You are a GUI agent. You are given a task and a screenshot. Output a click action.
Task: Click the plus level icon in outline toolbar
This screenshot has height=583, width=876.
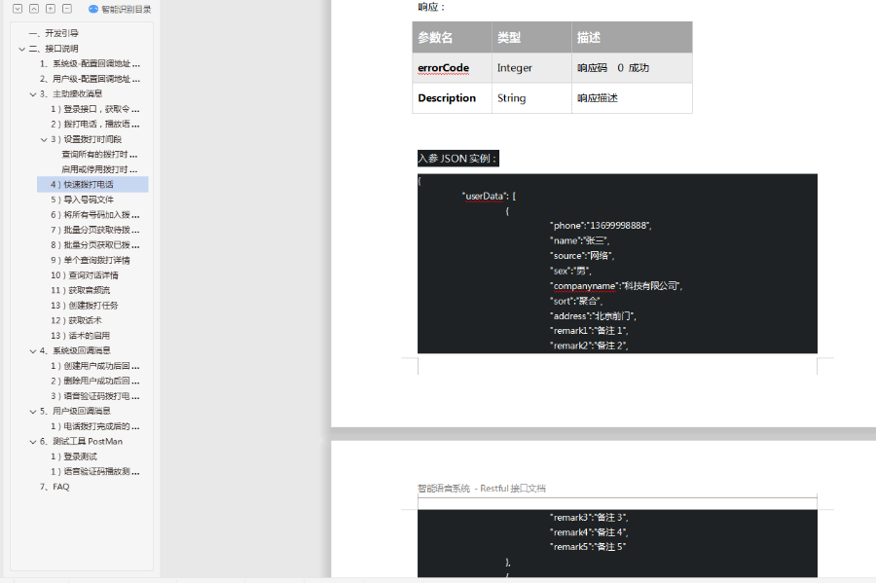pos(51,9)
